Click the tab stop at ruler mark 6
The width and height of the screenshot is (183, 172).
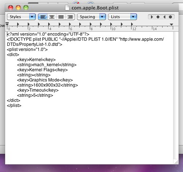pyautogui.click(x=70, y=24)
